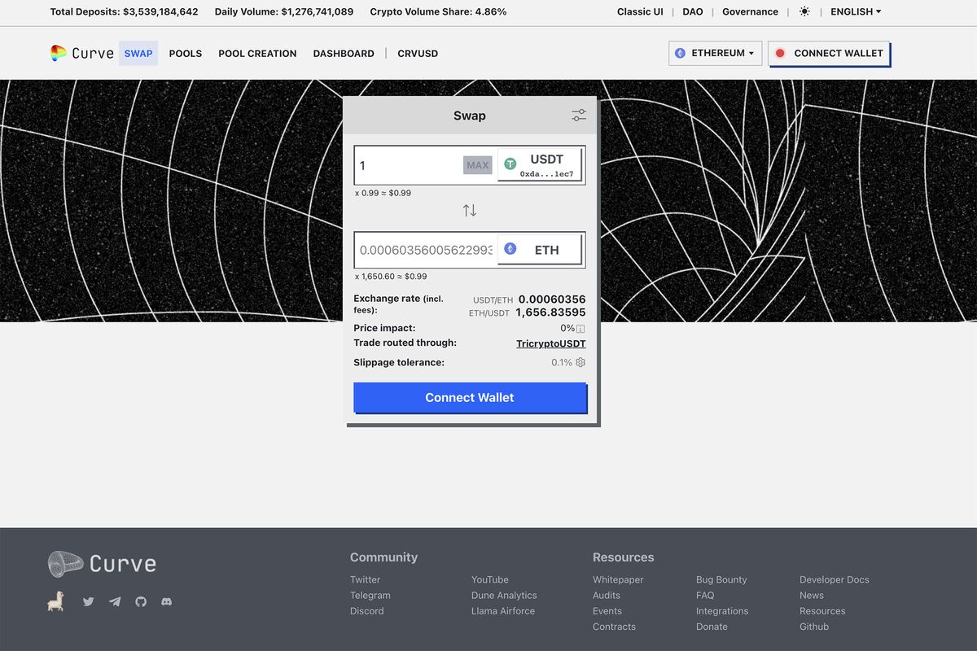Toggle the theme with the sun icon
Image resolution: width=977 pixels, height=651 pixels.
804,11
